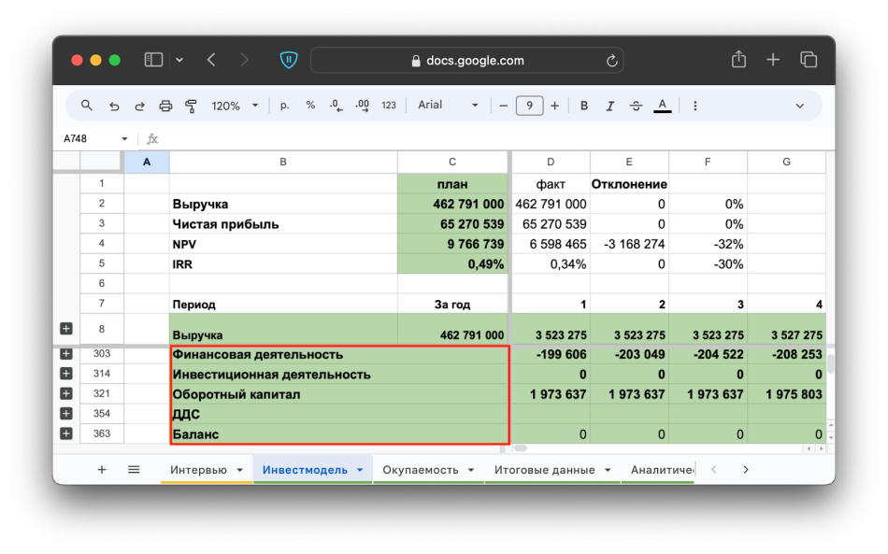This screenshot has width=888, height=554.
Task: Format cells as percent
Action: click(310, 106)
